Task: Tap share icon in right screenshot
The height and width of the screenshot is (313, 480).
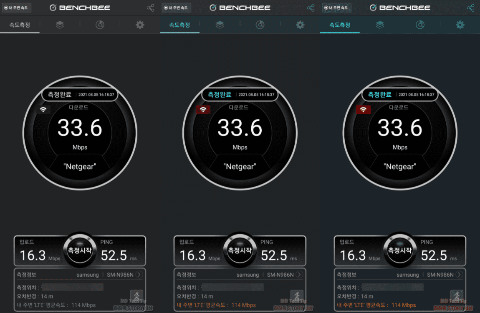Action: (x=471, y=8)
